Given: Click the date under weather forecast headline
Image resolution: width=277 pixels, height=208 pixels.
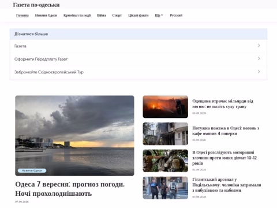Looking at the screenshot, I should (x=22, y=202).
